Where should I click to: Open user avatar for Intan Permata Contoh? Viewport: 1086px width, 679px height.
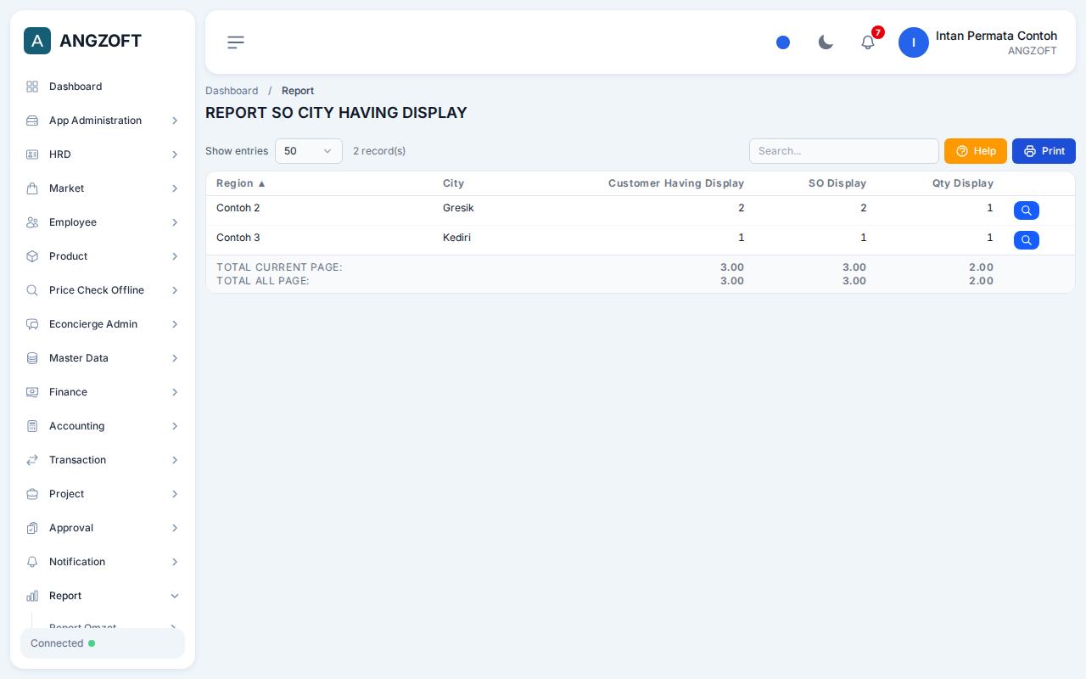tap(914, 42)
